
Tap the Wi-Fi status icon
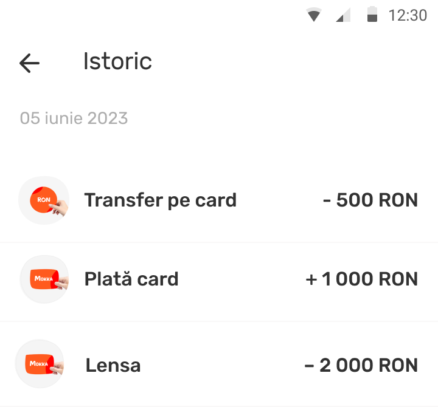(x=313, y=15)
